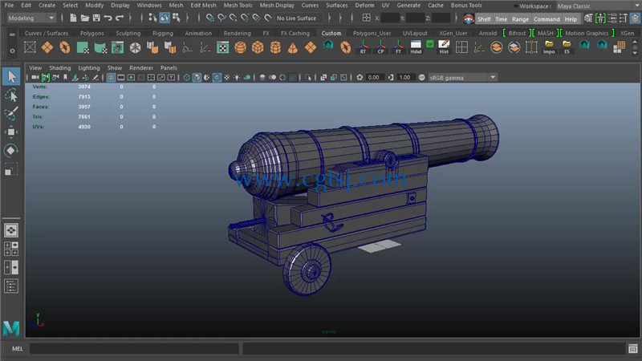Click the Time toggle button
642x361 pixels.
501,18
